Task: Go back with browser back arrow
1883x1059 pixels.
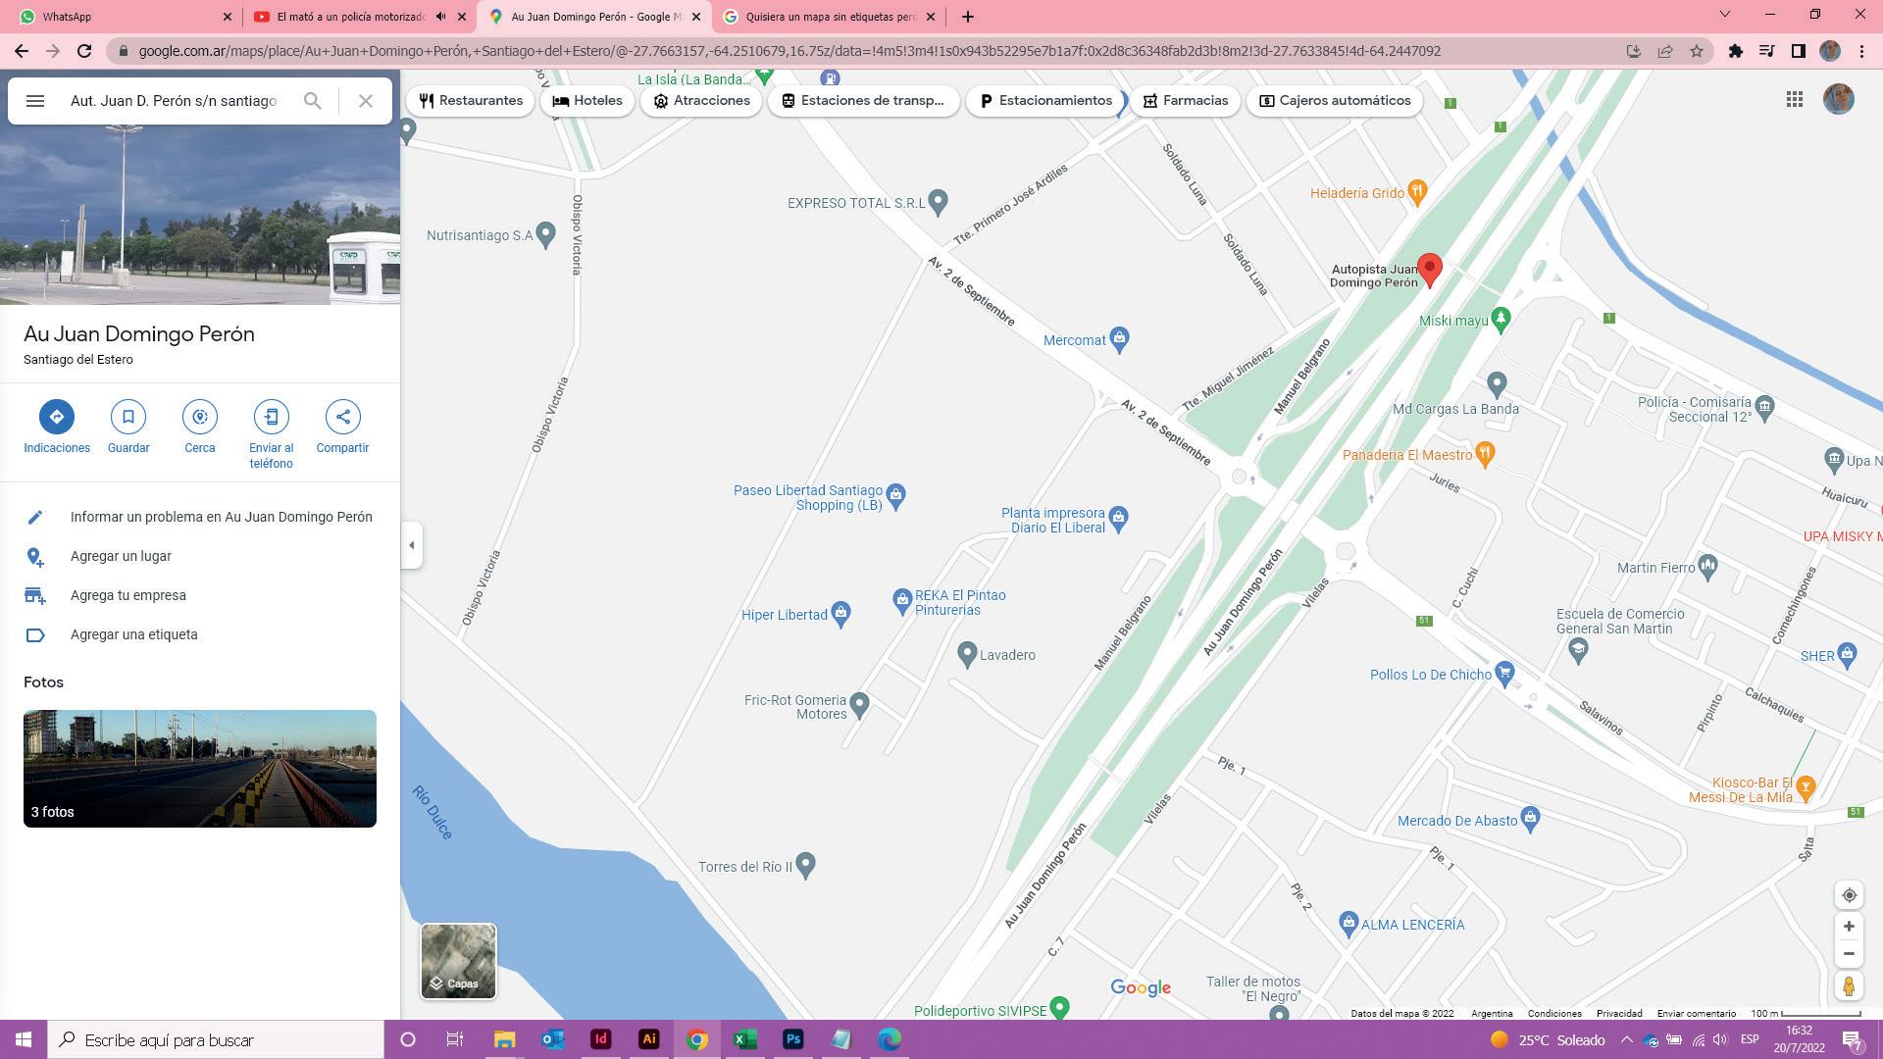Action: (x=22, y=51)
